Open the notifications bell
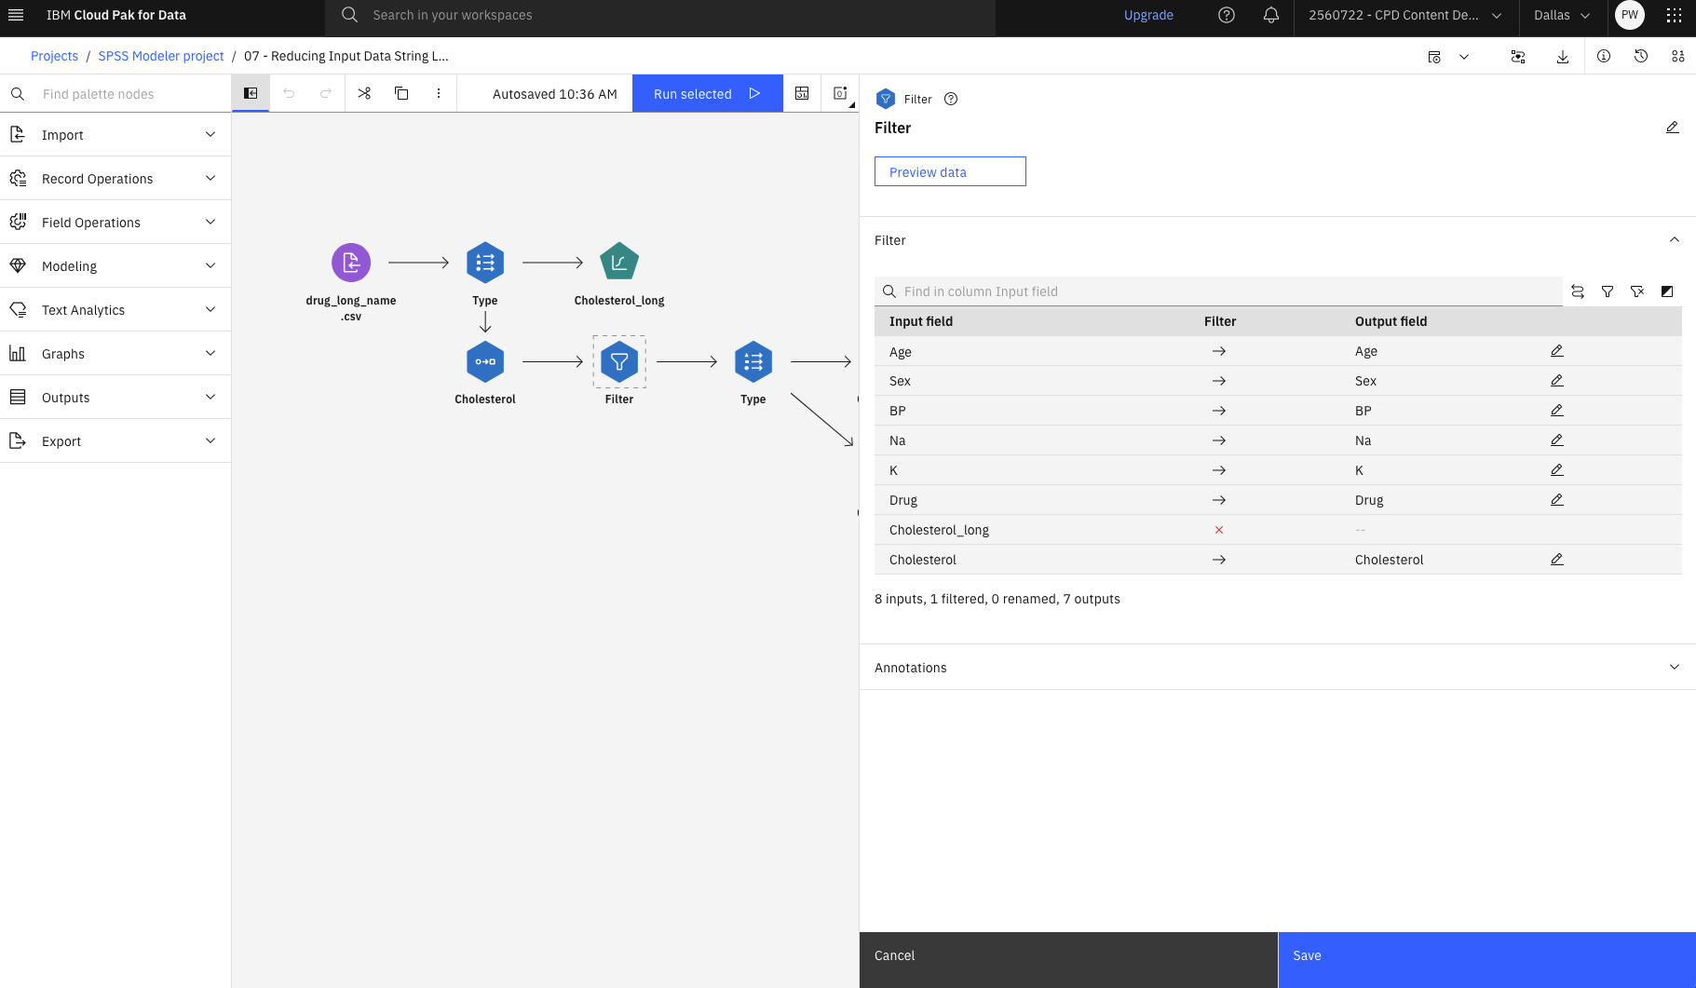The image size is (1696, 988). tap(1271, 15)
